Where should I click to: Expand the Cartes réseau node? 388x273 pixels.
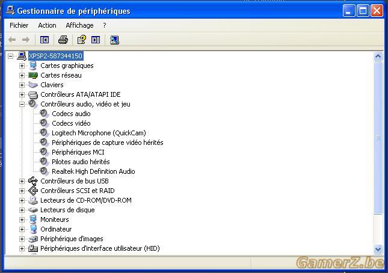click(x=22, y=75)
